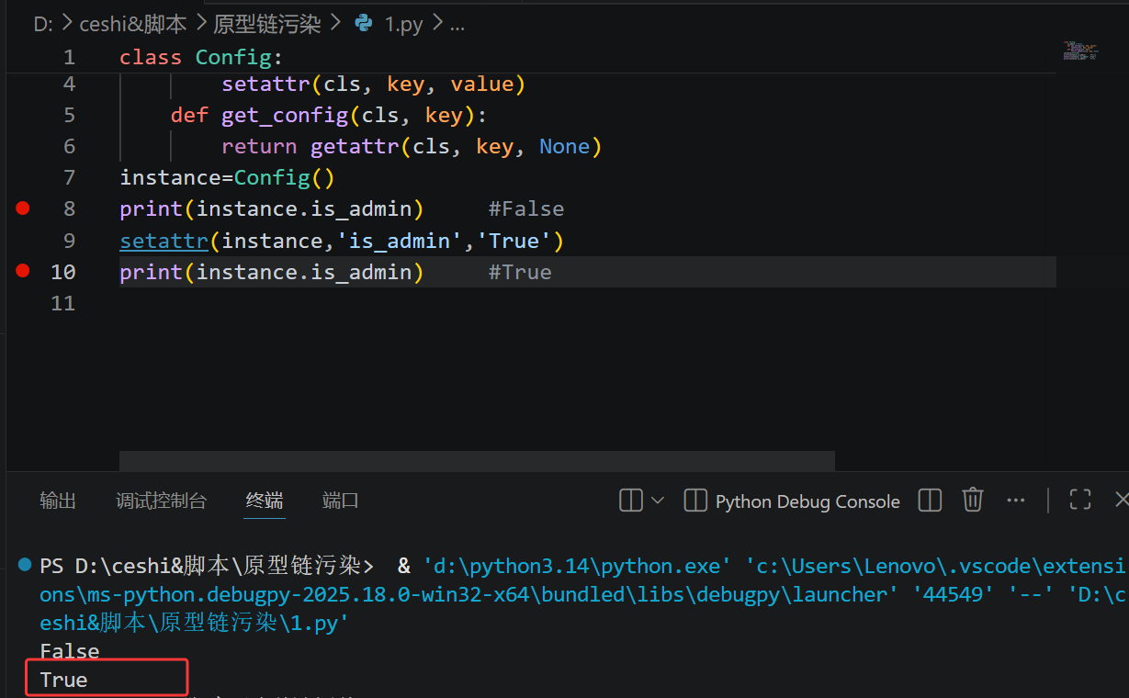The height and width of the screenshot is (698, 1129).
Task: Maximize the panel size with bracket icon
Action: click(1080, 500)
